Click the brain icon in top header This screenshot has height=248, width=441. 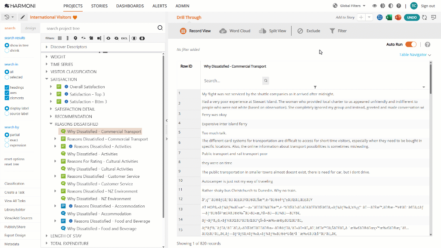pos(382,6)
